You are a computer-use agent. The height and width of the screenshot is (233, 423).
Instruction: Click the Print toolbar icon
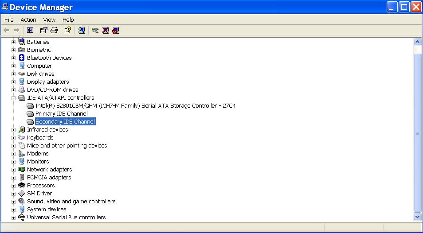tap(54, 31)
